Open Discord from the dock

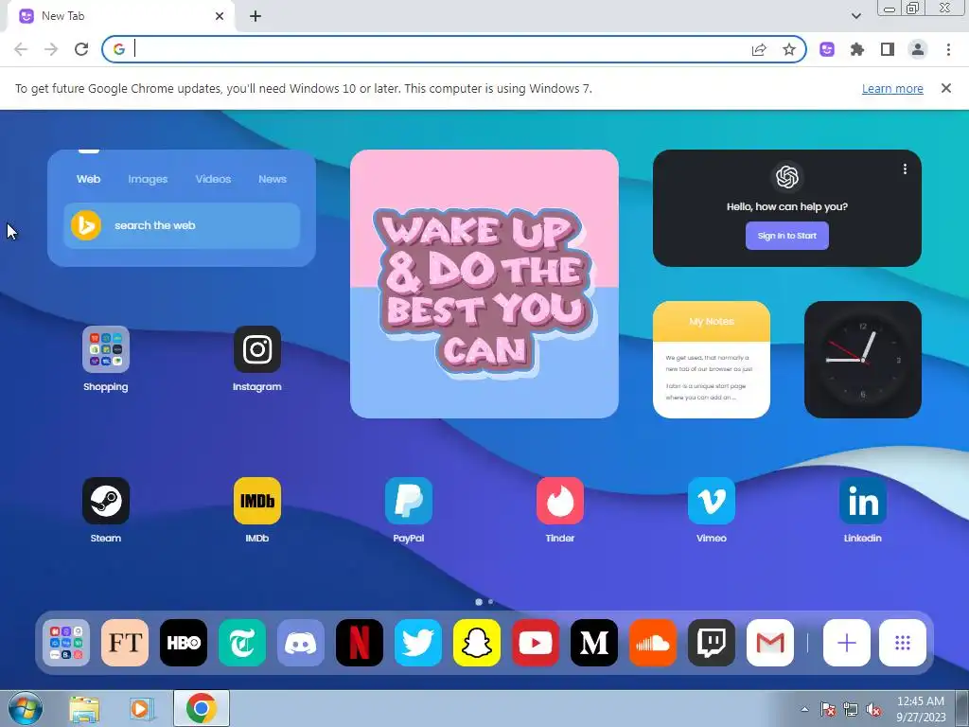pos(301,643)
